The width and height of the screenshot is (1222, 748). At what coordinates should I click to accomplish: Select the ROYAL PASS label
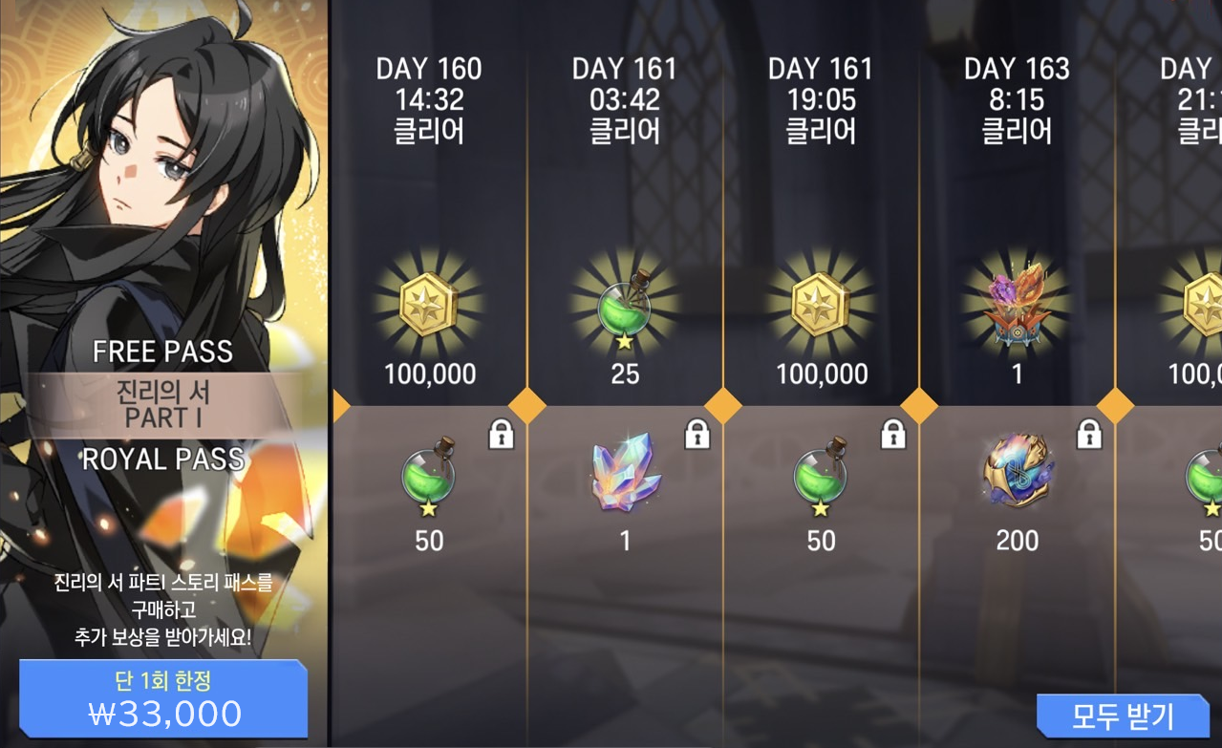point(162,459)
